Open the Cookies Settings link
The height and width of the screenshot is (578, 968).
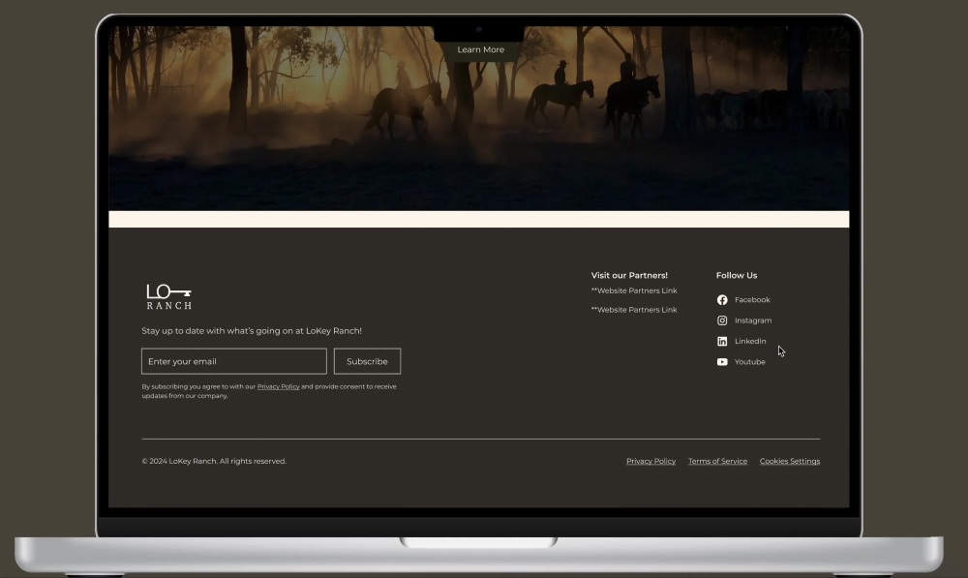790,461
